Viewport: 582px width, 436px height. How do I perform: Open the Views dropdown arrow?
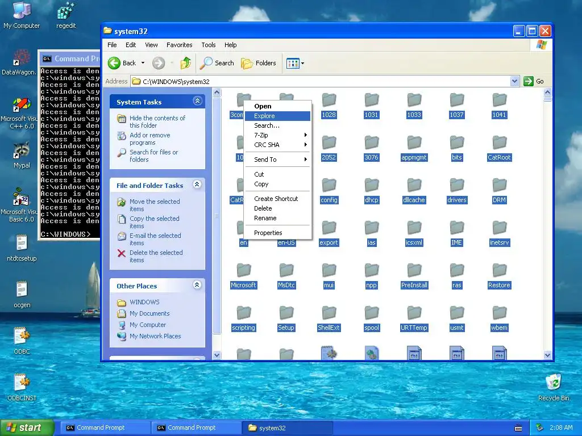[302, 64]
